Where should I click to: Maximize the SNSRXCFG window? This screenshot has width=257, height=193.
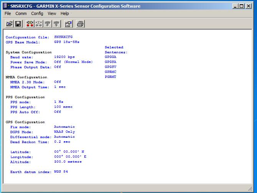pos(241,6)
